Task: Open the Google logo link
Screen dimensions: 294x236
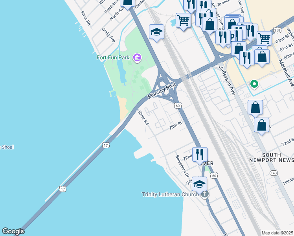Action: 13,231
